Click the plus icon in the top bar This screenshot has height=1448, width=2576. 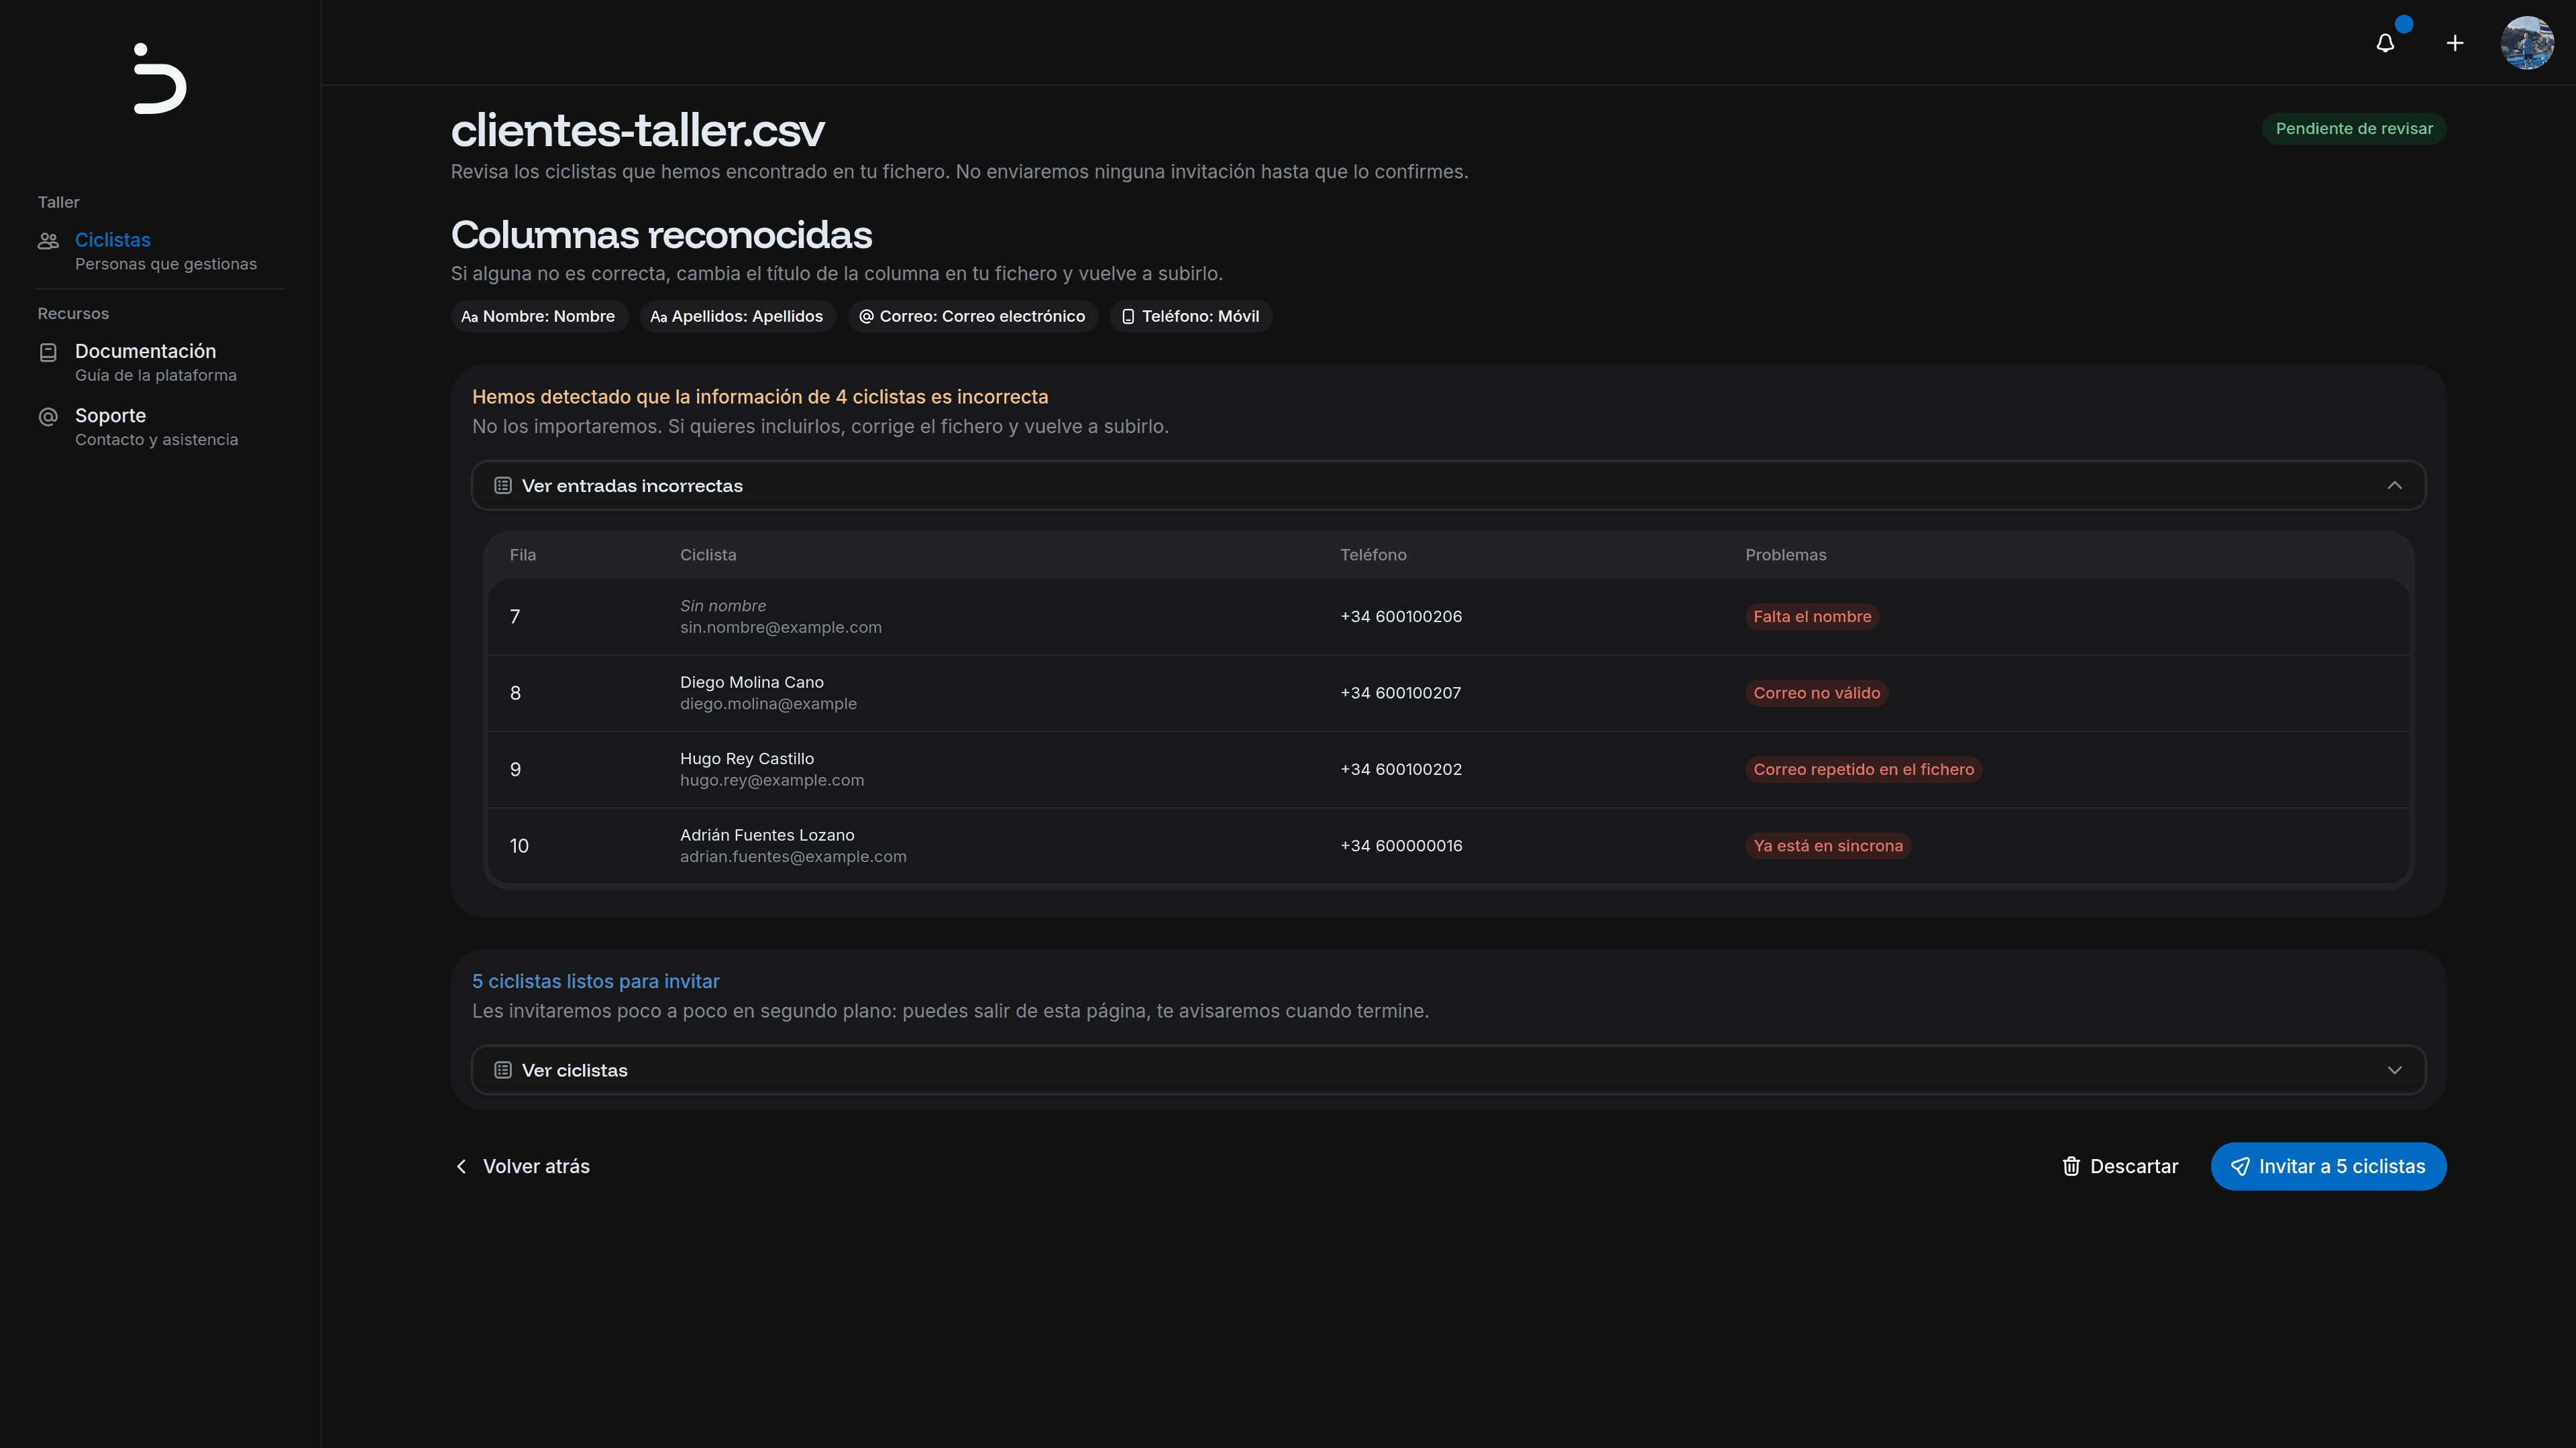click(x=2455, y=43)
